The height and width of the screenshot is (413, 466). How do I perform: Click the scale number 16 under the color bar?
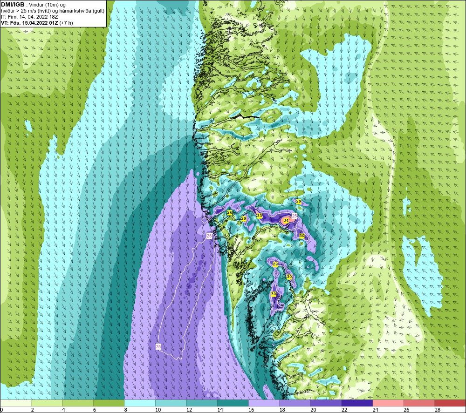coord(252,410)
